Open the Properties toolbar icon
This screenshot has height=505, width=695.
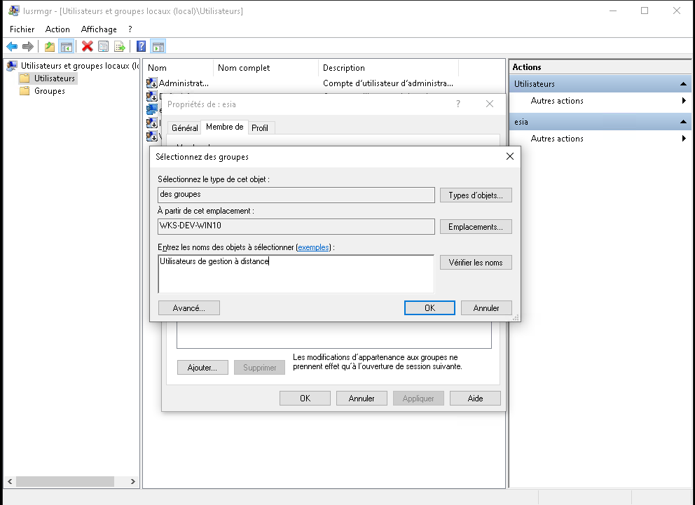pos(103,46)
